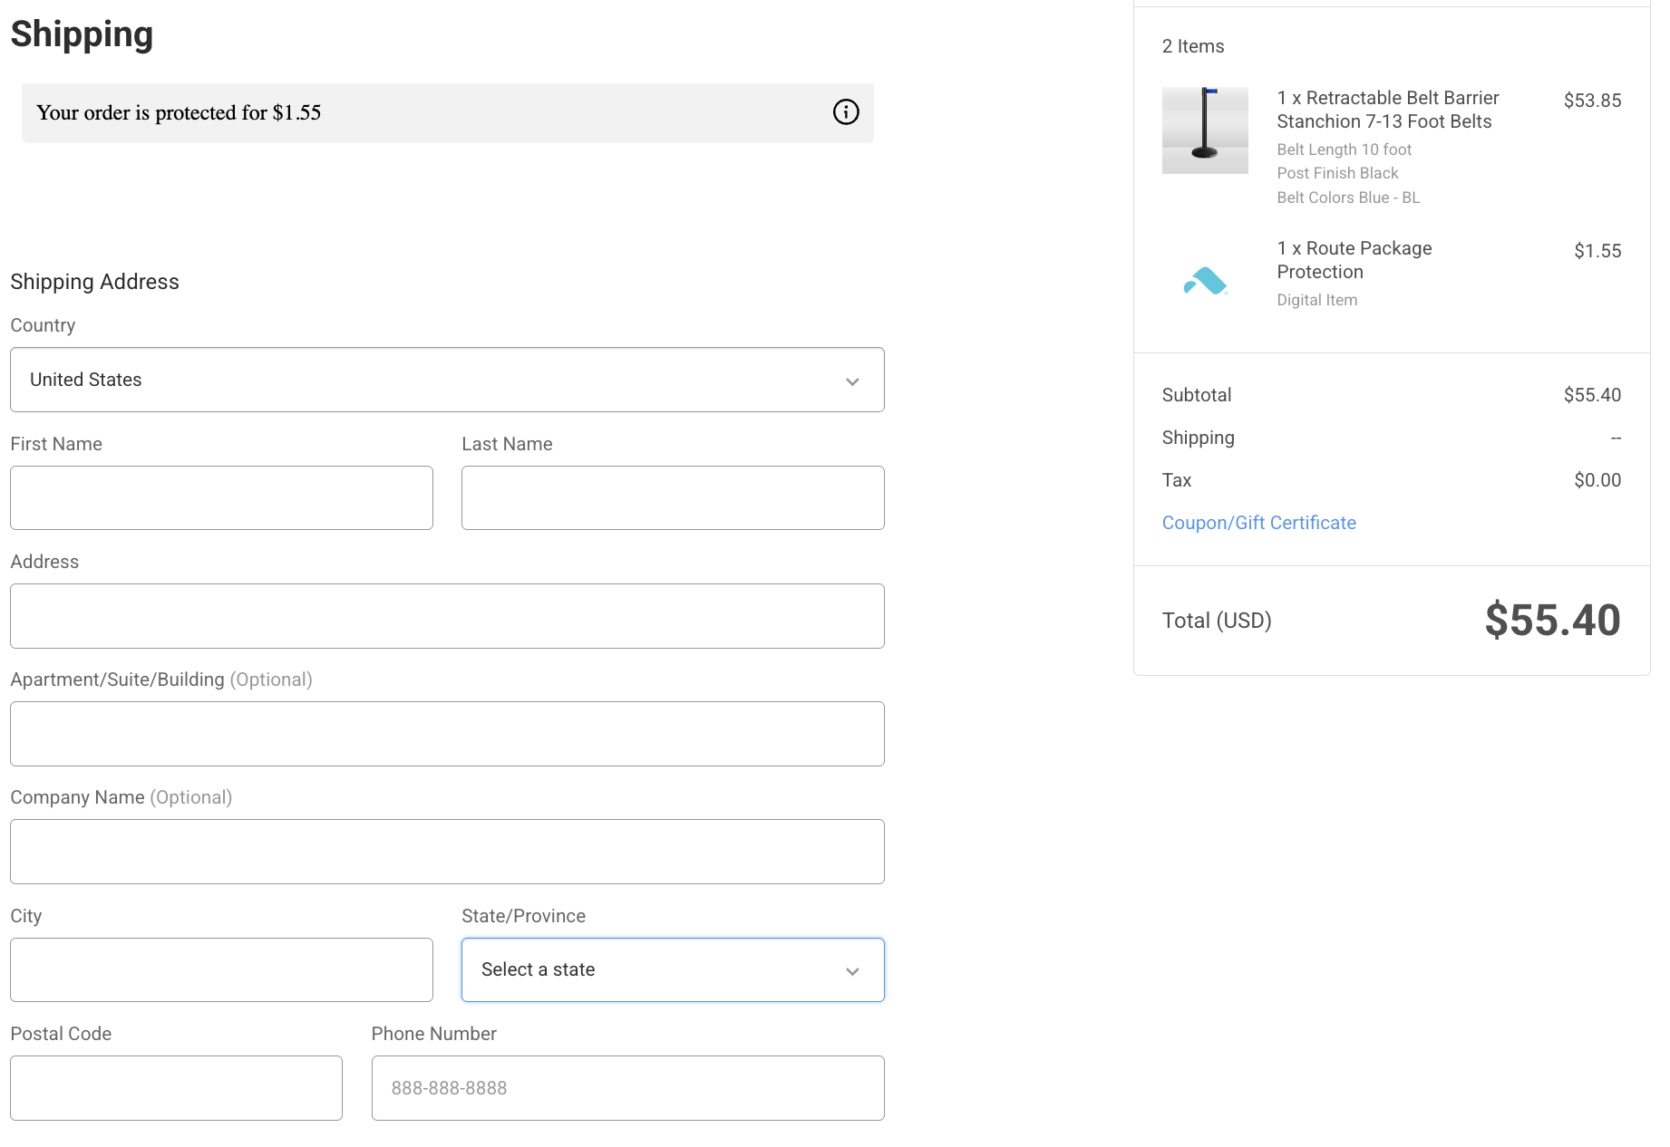1670x1147 pixels.
Task: Click the Route Package Protection item name
Action: pyautogui.click(x=1354, y=260)
